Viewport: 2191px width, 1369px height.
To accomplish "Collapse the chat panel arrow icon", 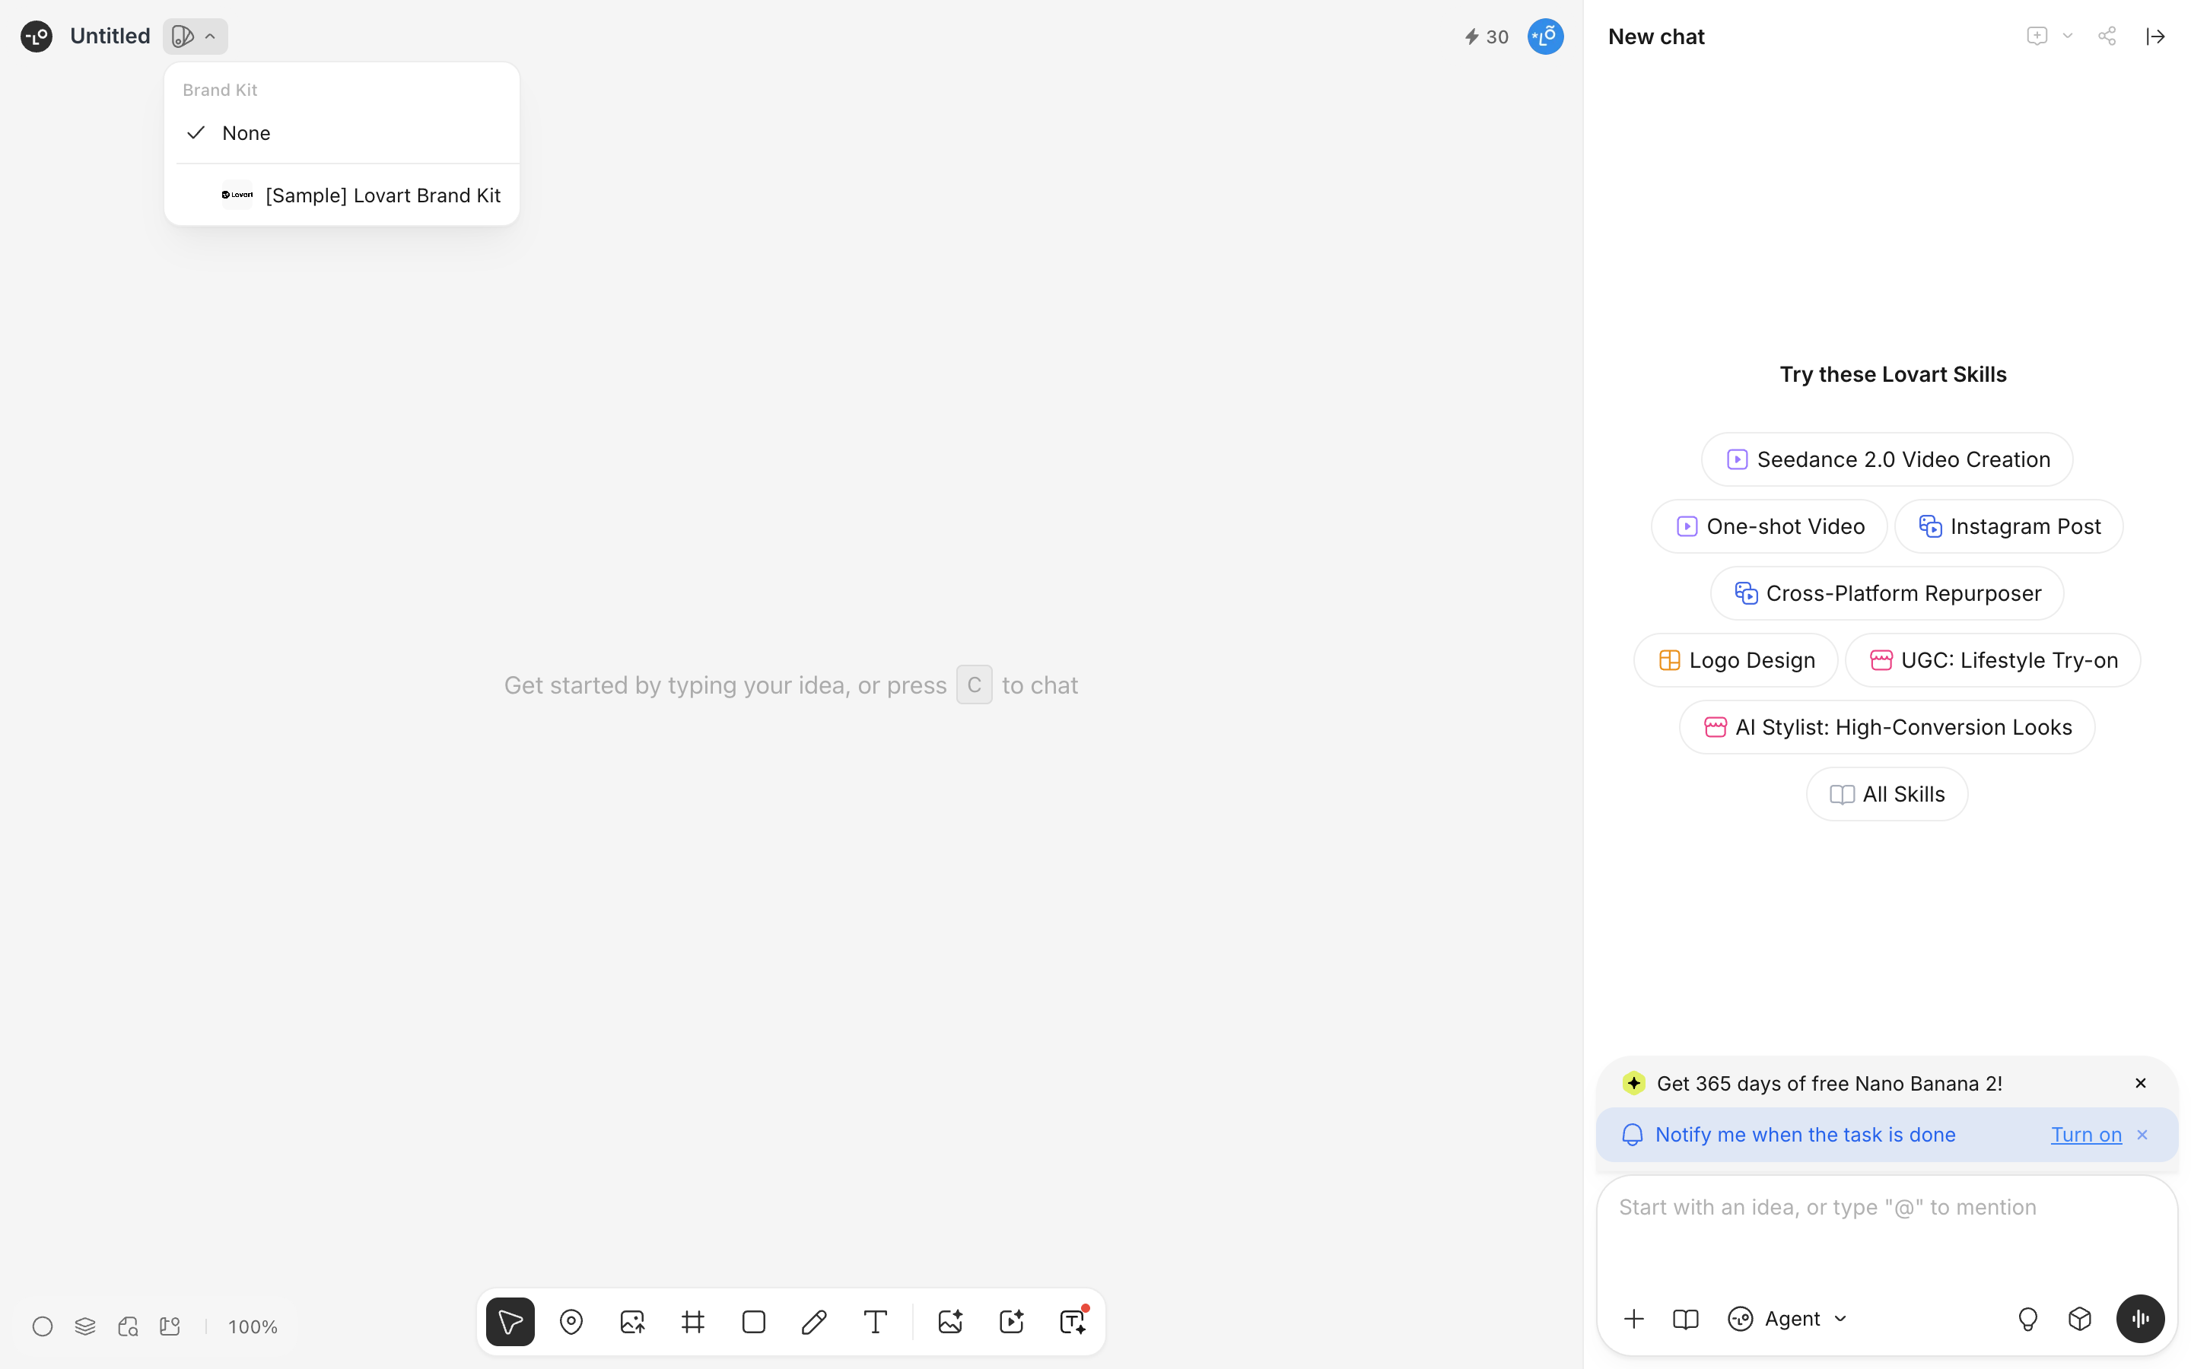I will (x=2157, y=37).
